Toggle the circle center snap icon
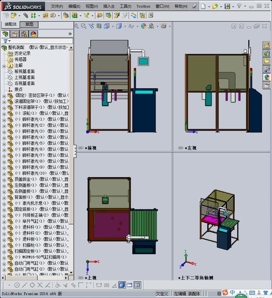 click(x=17, y=285)
